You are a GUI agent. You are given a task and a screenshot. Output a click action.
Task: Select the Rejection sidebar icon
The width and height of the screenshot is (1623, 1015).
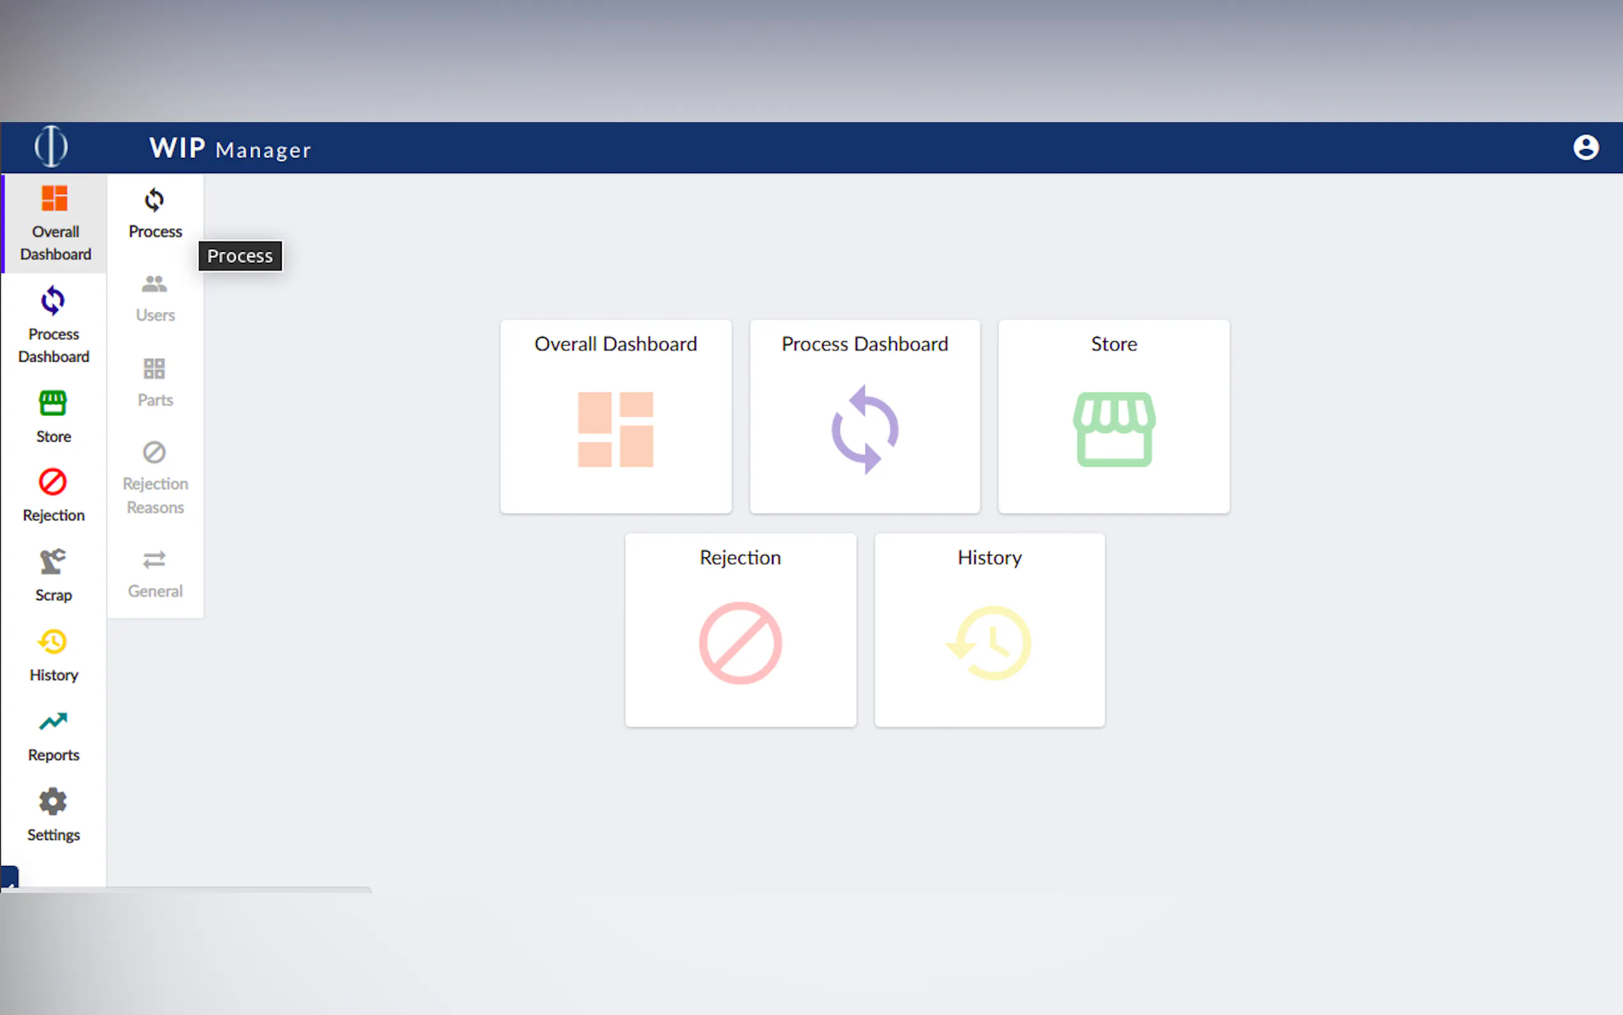tap(53, 495)
